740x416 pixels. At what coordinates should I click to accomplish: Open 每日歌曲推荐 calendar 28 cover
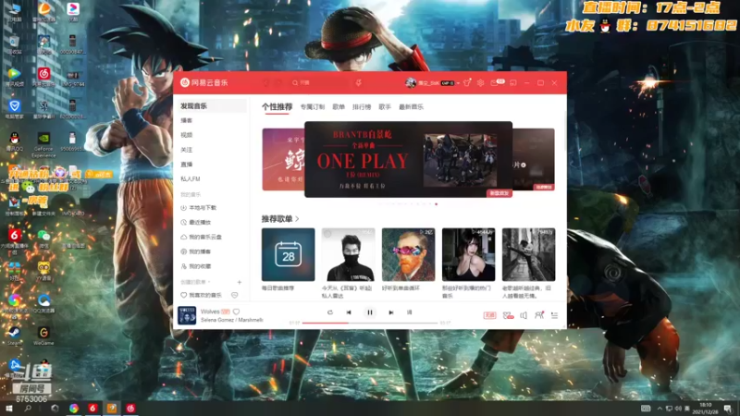click(x=288, y=255)
